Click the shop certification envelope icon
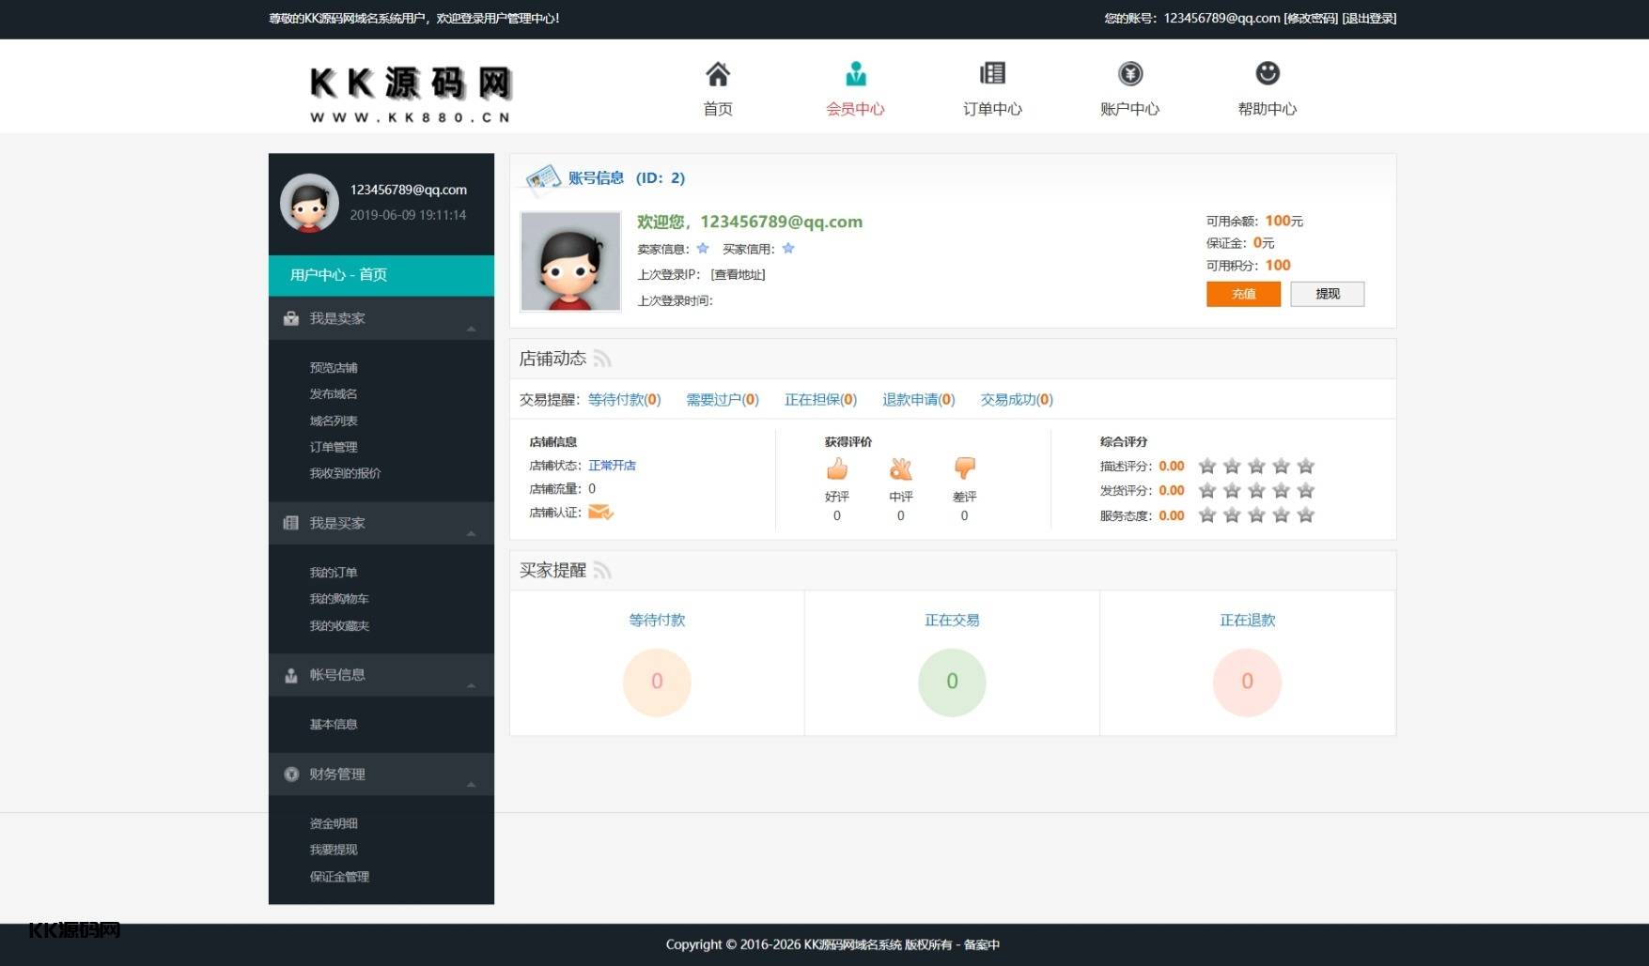 click(x=600, y=513)
